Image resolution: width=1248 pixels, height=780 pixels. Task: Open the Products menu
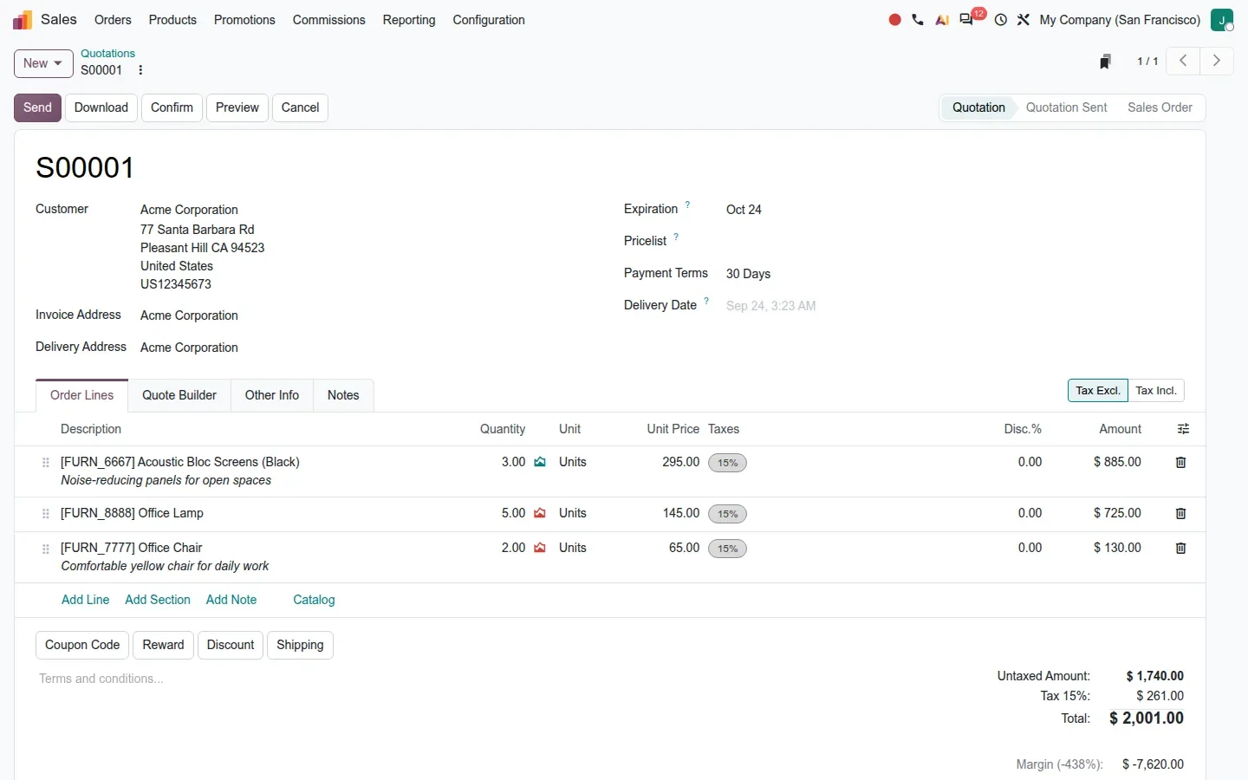pos(172,20)
